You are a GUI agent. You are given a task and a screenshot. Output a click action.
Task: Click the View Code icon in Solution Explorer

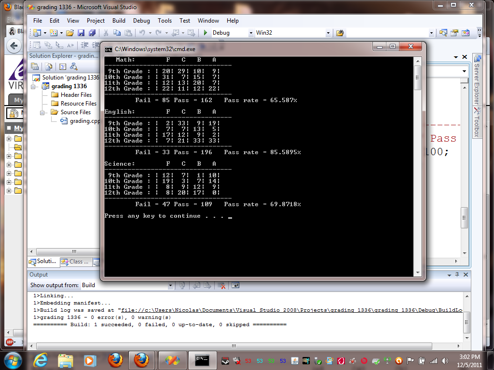63,66
